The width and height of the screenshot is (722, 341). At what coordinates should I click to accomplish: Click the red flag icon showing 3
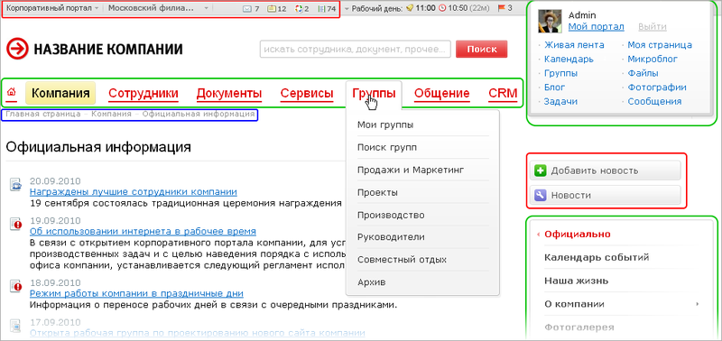coord(502,8)
